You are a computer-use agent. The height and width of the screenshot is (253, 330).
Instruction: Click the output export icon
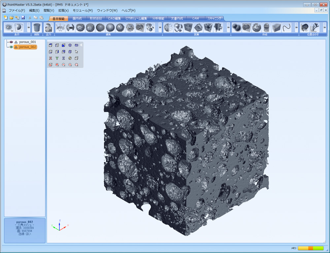click(49, 28)
